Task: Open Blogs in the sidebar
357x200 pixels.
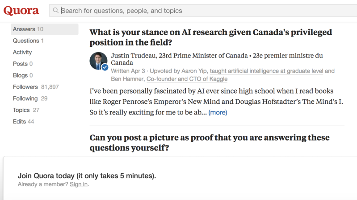Action: click(23, 75)
